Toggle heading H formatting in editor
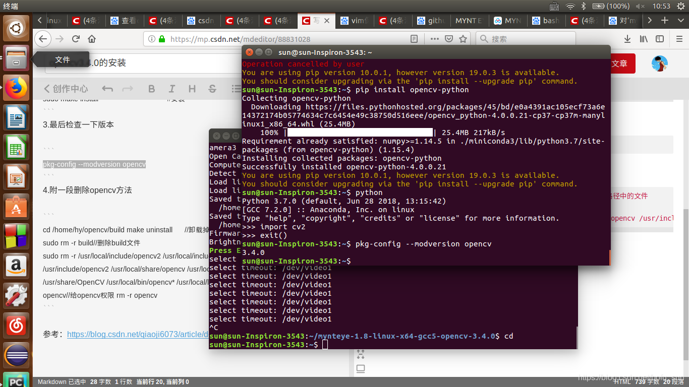689x387 pixels. (192, 89)
